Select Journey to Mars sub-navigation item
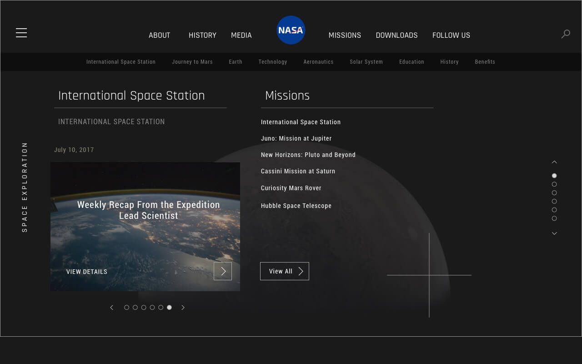Viewport: 582px width, 364px height. [192, 62]
